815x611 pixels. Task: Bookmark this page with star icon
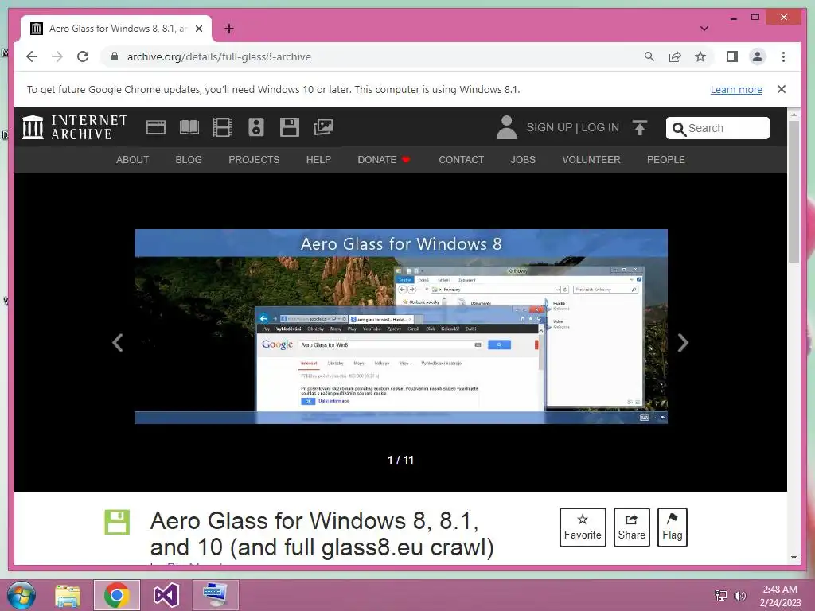click(700, 56)
